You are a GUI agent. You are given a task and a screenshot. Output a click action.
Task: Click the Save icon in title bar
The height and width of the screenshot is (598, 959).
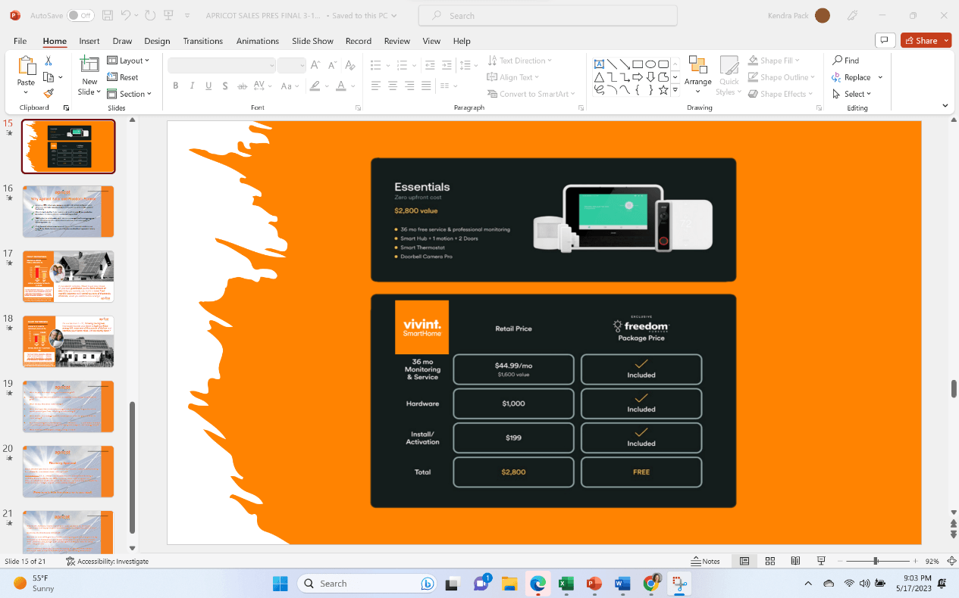(x=108, y=15)
